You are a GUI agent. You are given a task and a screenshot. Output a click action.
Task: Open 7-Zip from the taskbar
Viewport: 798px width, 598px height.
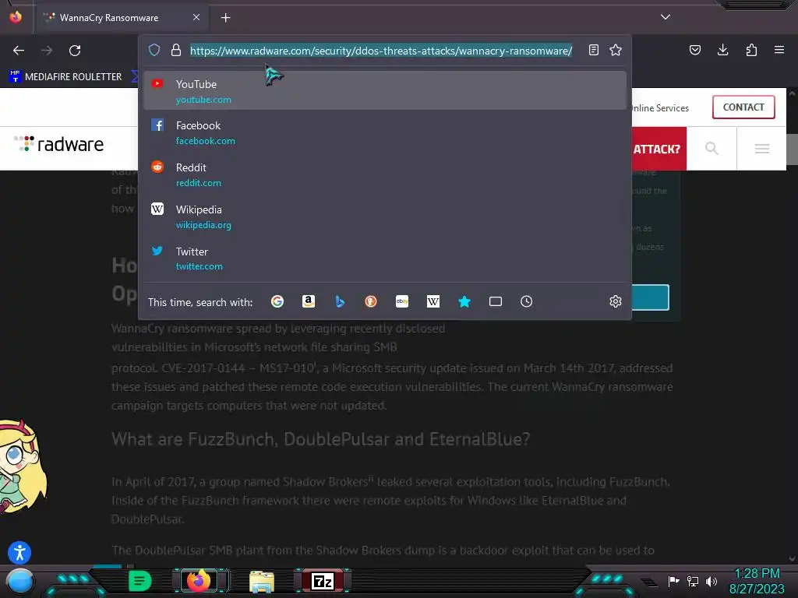pyautogui.click(x=322, y=581)
